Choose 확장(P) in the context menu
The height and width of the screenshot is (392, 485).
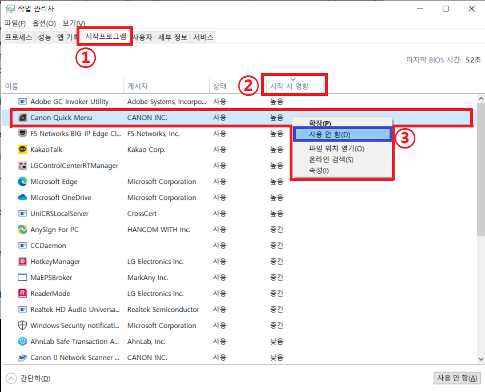(342, 123)
